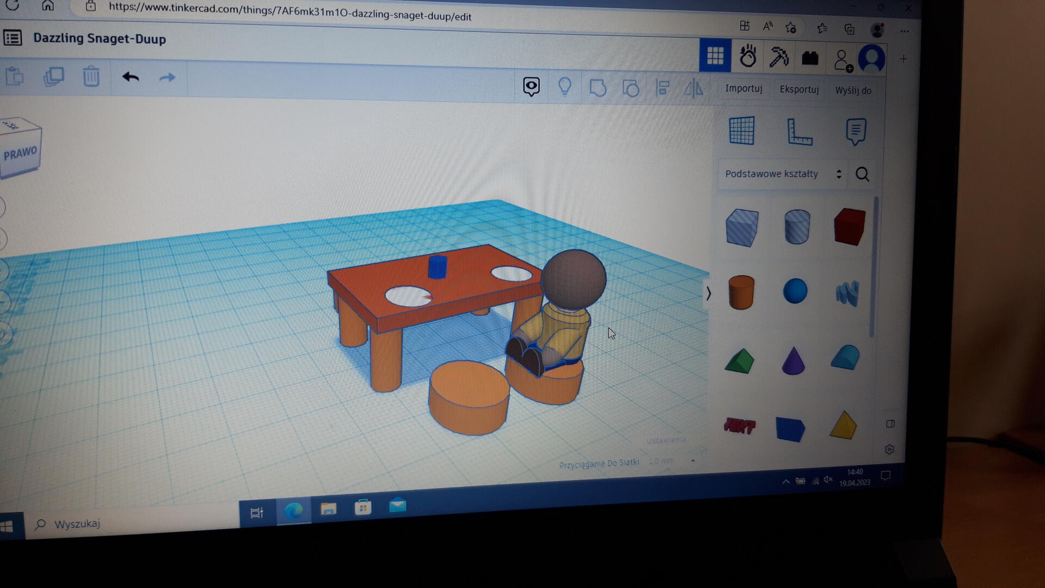Select the Ruler tool
This screenshot has height=588, width=1045.
click(799, 132)
